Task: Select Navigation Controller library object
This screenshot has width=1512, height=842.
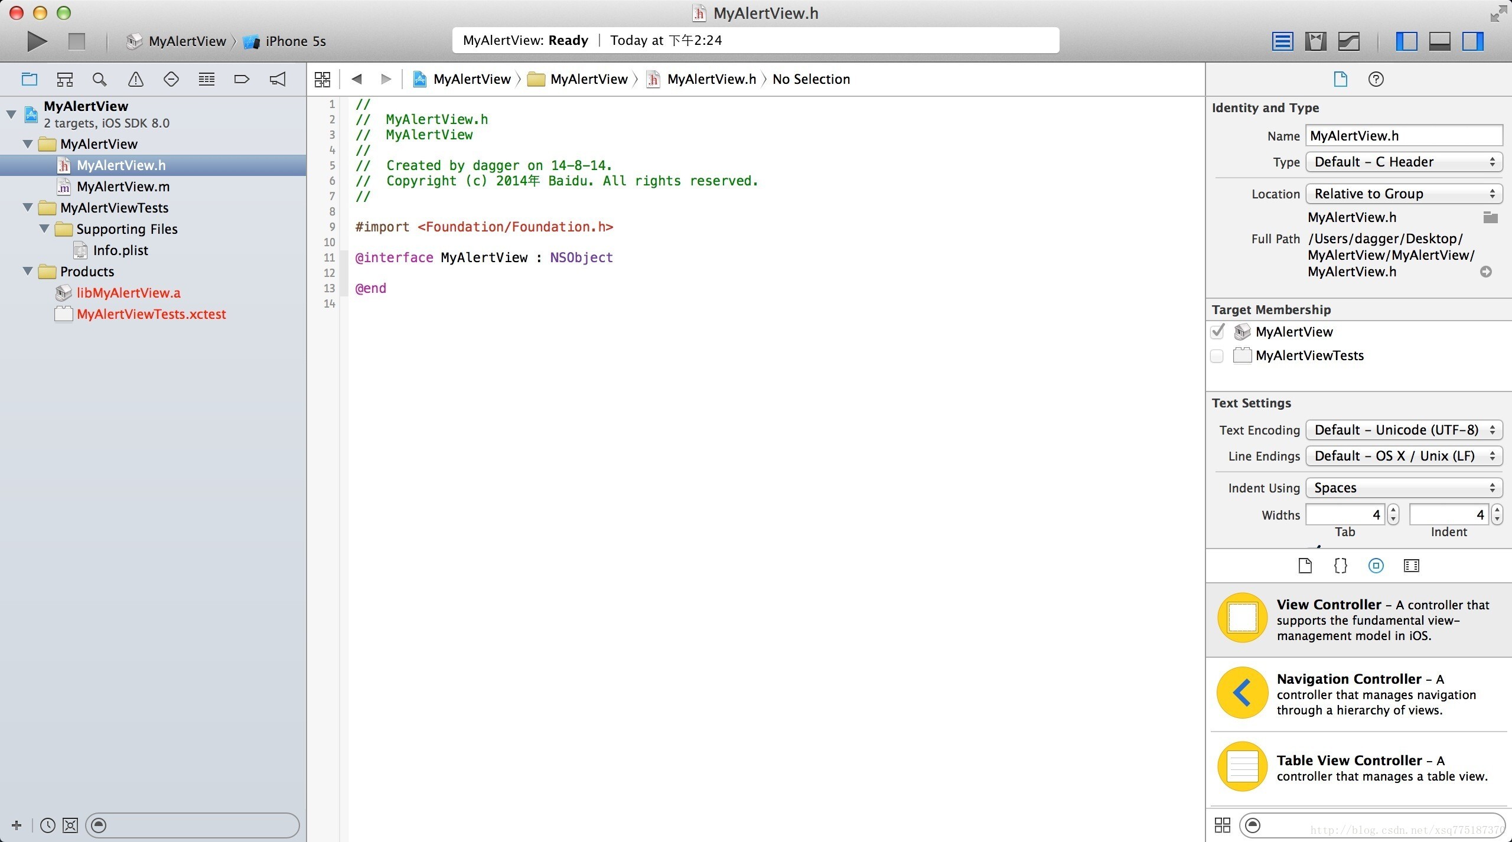Action: pyautogui.click(x=1358, y=694)
